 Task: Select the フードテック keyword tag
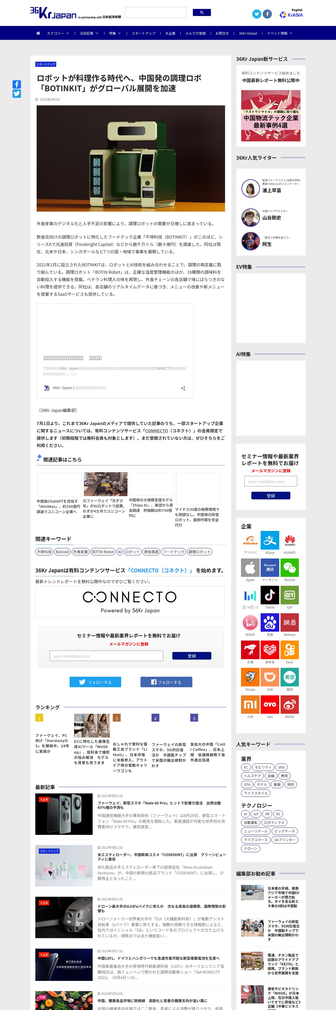pyautogui.click(x=173, y=552)
